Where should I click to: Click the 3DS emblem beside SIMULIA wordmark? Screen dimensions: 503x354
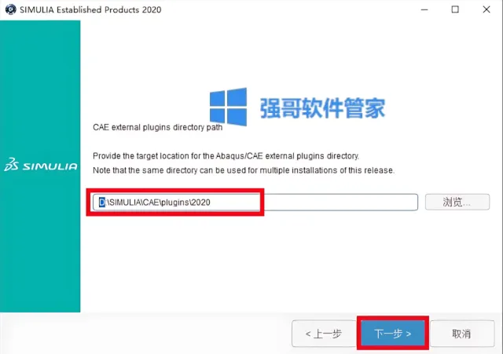click(12, 165)
